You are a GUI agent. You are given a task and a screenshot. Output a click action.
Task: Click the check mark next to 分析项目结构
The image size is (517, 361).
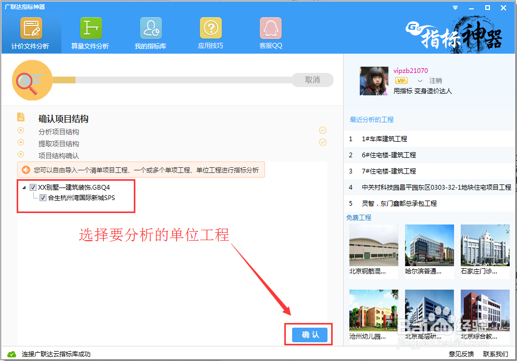tap(323, 130)
